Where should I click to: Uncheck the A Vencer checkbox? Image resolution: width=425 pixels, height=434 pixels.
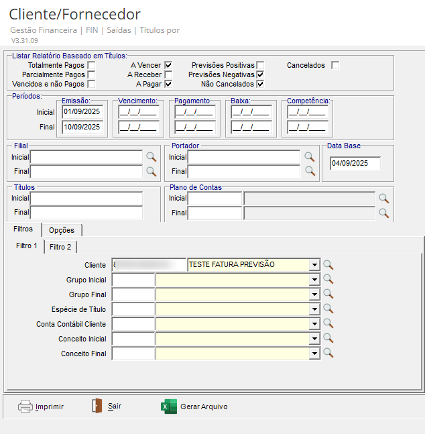(168, 65)
